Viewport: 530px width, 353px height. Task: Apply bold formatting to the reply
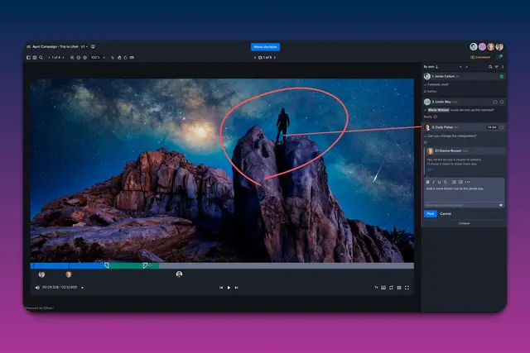pyautogui.click(x=428, y=181)
